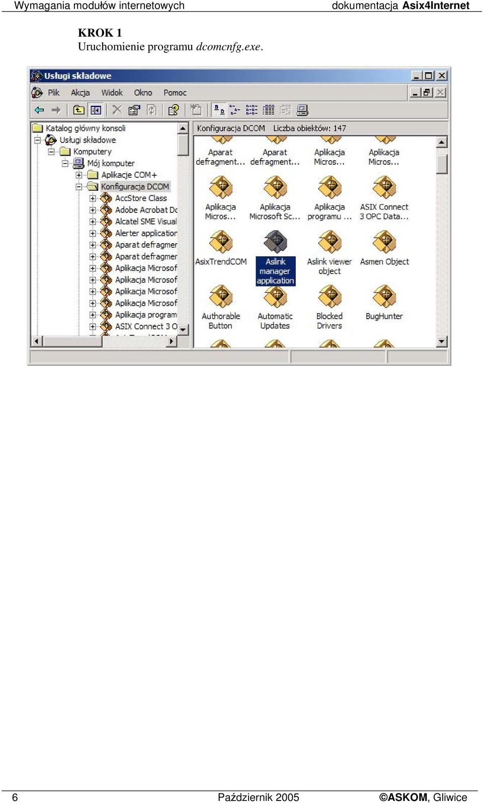Go up one level with folder icon

[79, 110]
